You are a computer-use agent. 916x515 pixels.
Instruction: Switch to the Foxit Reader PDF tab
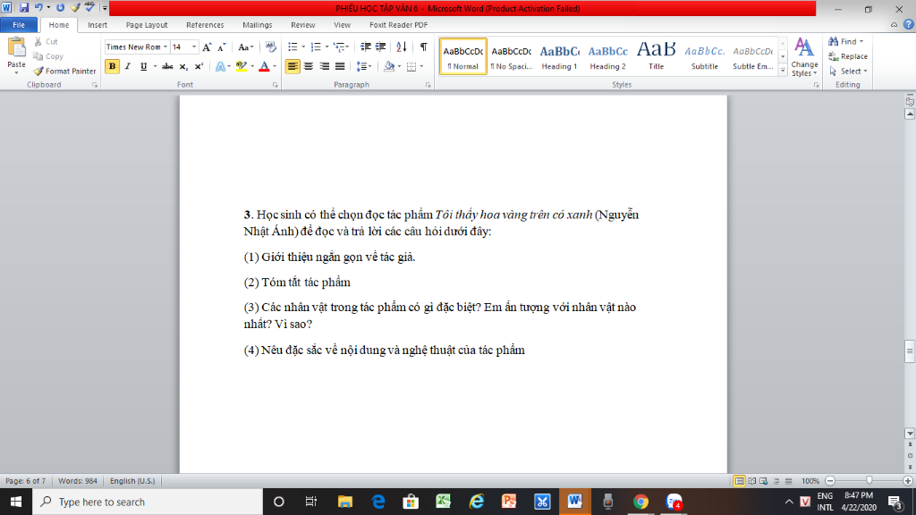pyautogui.click(x=398, y=24)
